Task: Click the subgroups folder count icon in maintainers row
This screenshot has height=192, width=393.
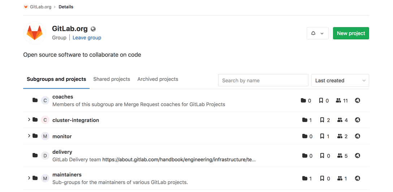Action: 305,179
